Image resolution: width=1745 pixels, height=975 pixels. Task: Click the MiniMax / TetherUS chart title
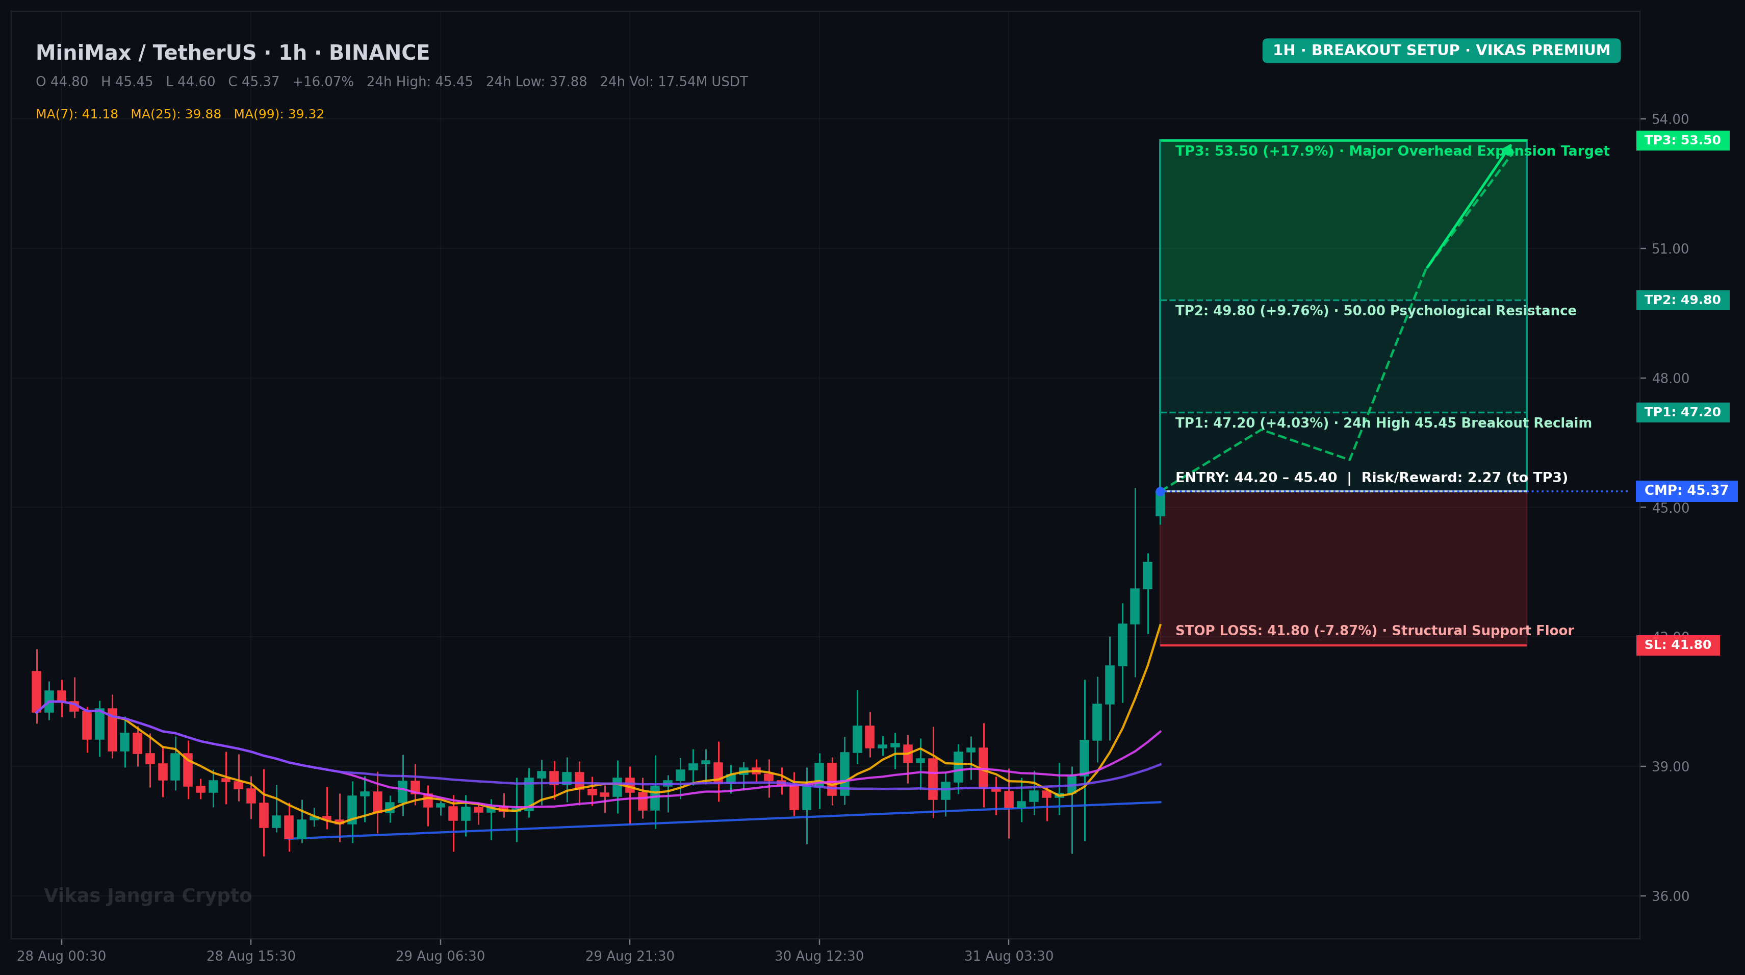point(233,53)
